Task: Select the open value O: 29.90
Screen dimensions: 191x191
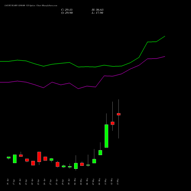Action: click(67, 13)
